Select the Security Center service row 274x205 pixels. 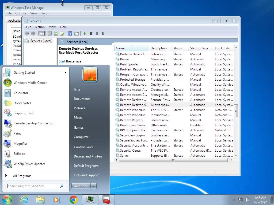pyautogui.click(x=174, y=151)
